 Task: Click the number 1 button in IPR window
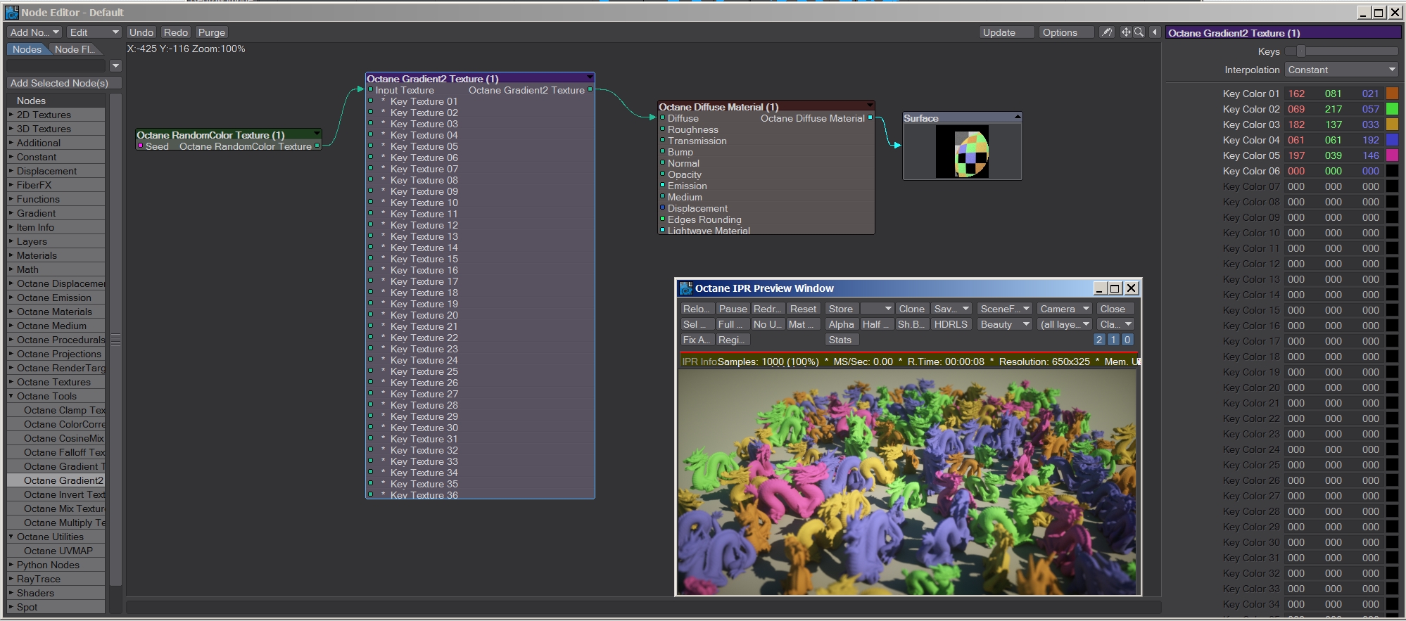[x=1113, y=340]
